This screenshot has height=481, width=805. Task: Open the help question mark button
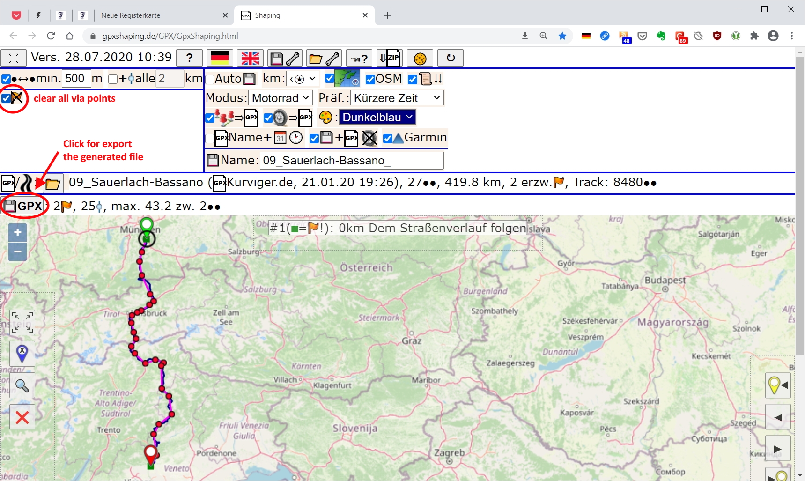[x=189, y=58]
